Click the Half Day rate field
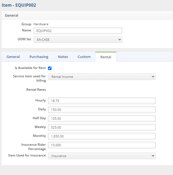The height and width of the screenshot is (175, 173). tap(102, 119)
